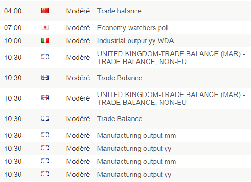Click the 04:00 time cell
The height and width of the screenshot is (182, 251).
[x=13, y=11]
